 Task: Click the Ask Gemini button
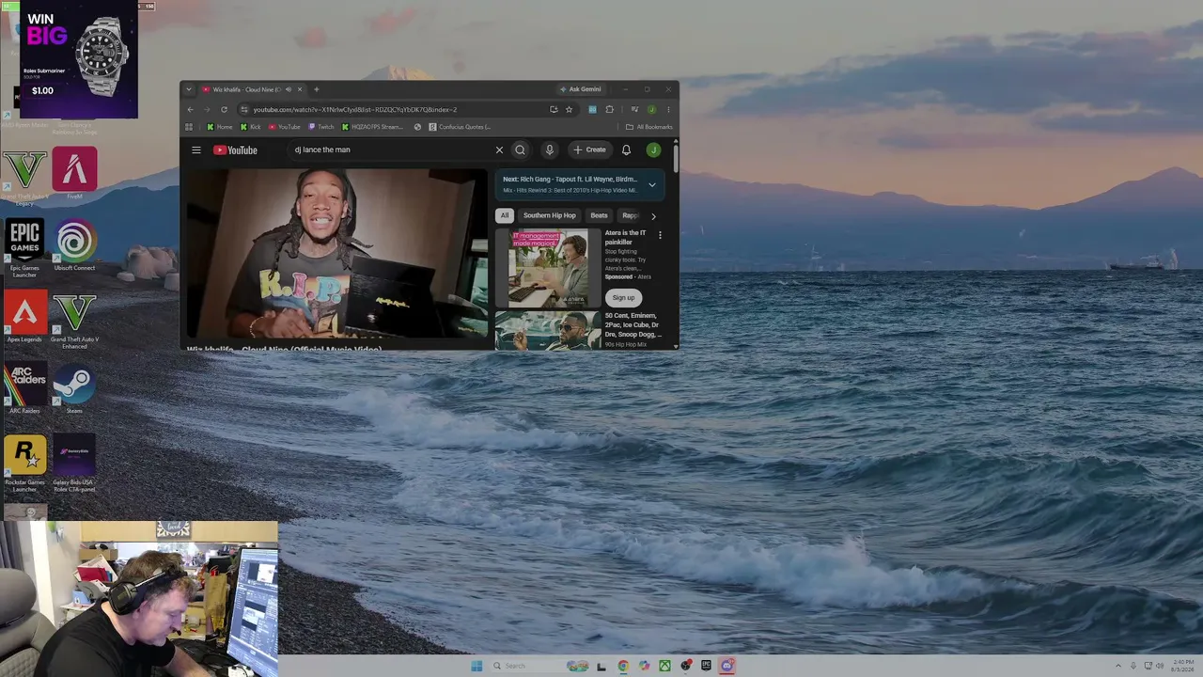point(581,89)
